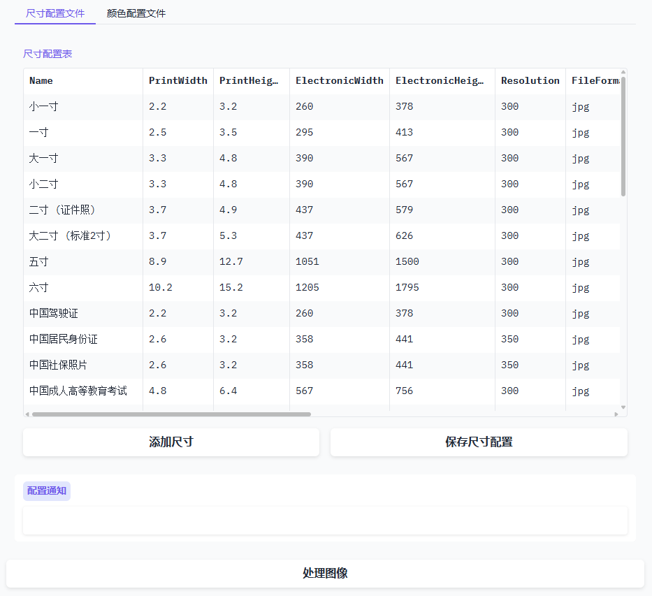This screenshot has height=596, width=652.
Task: Click the scroll right arrow under table
Action: 616,414
